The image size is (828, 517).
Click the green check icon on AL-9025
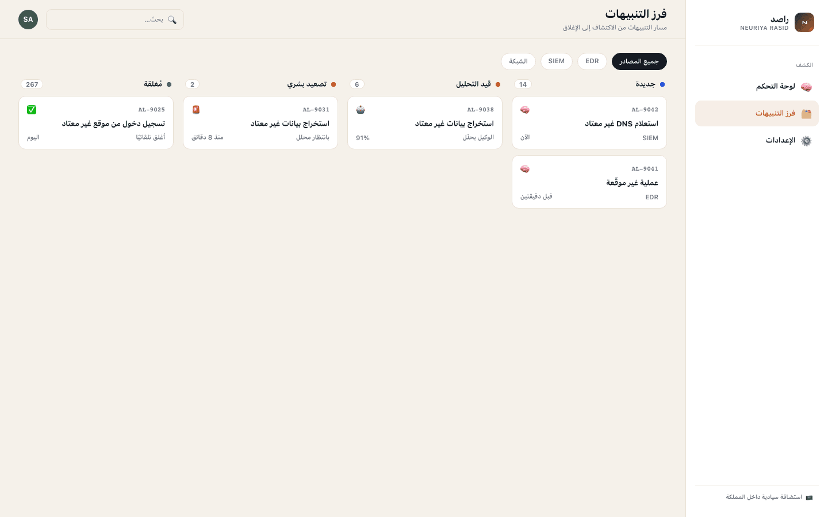tap(32, 110)
